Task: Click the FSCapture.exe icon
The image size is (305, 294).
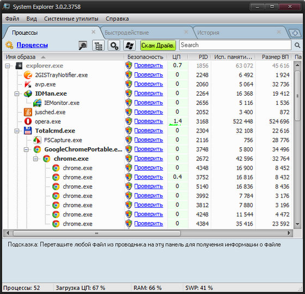Action: coord(37,140)
